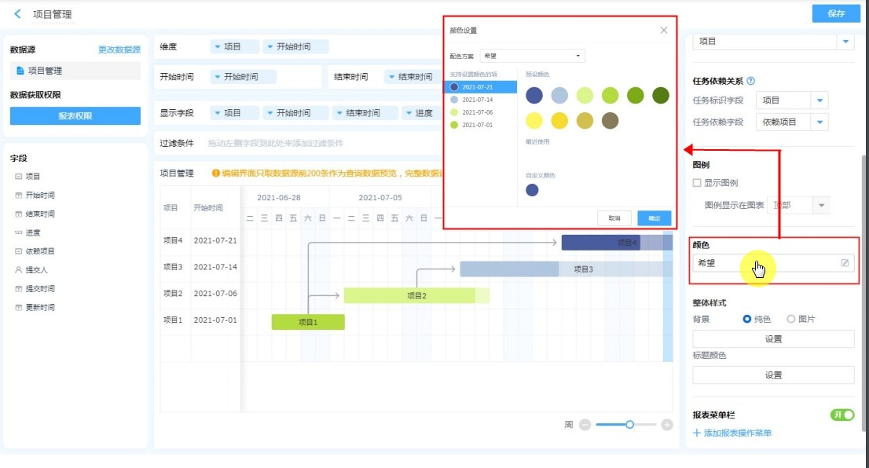Select the 纯色 background radio option

pyautogui.click(x=746, y=320)
